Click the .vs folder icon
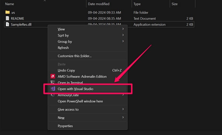 point(7,12)
